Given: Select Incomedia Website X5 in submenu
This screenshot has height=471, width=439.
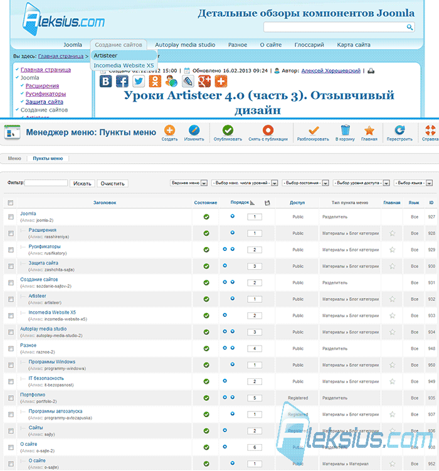Looking at the screenshot, I should [x=124, y=65].
